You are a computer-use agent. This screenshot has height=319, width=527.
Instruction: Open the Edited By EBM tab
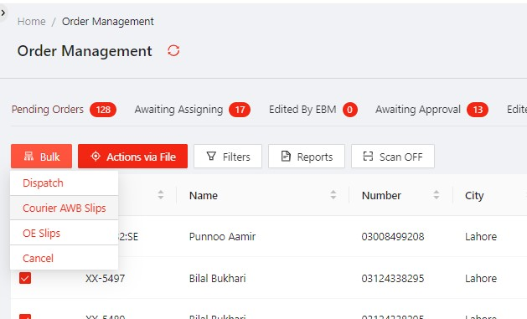(313, 110)
